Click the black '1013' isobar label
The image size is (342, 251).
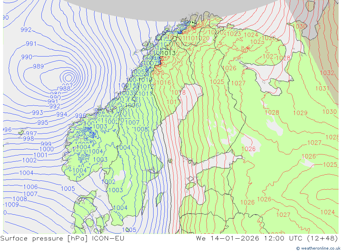coord(169,53)
